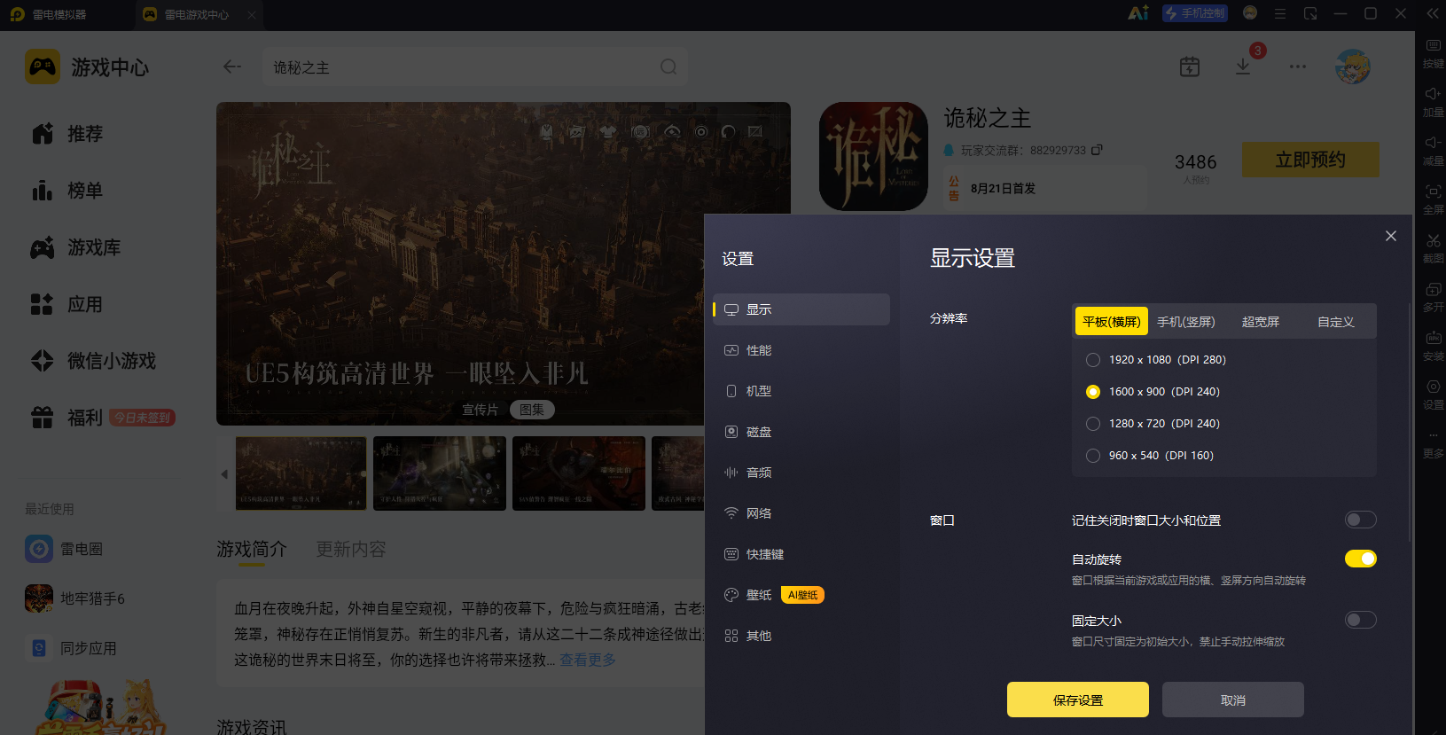Screen dimensions: 1446x735
Task: Open the title bar hamburger menu
Action: [x=1280, y=13]
